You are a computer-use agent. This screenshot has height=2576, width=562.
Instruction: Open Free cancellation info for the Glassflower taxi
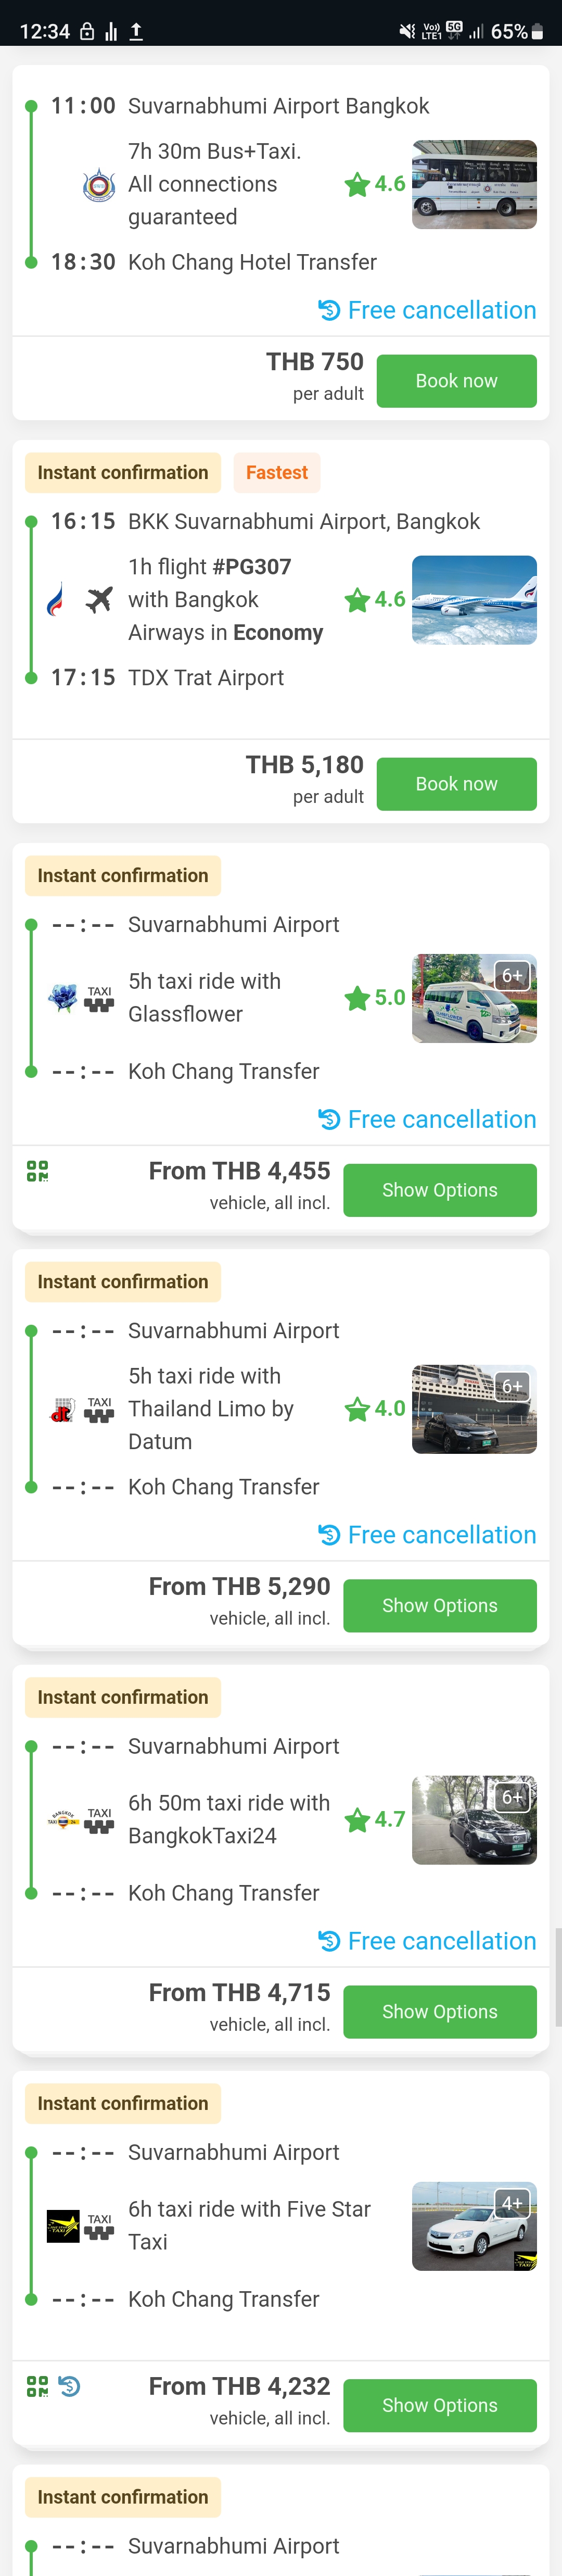(x=427, y=1119)
